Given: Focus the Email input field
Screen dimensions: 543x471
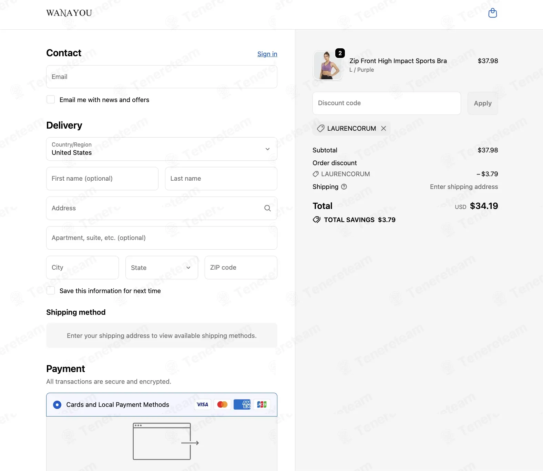Looking at the screenshot, I should (x=162, y=77).
